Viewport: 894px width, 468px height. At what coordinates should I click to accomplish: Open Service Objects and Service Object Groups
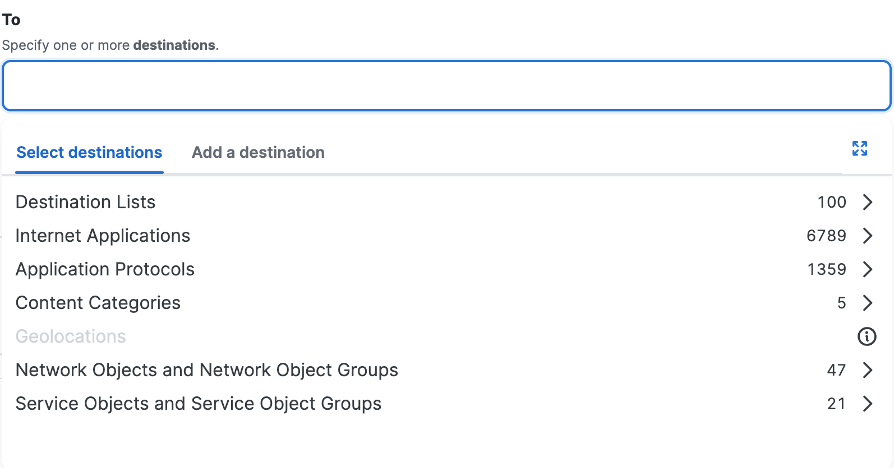[x=446, y=404]
